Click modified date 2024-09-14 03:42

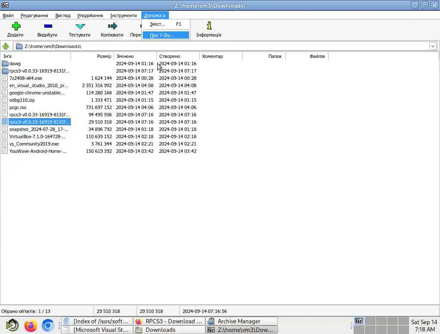point(134,151)
